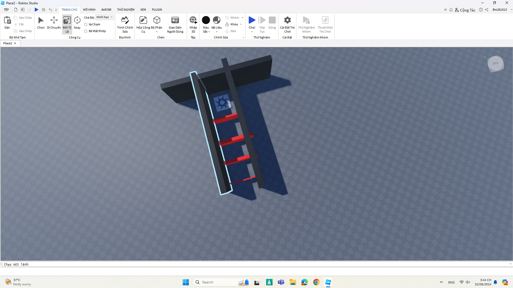Open command bar history dropdown arrow
The width and height of the screenshot is (513, 288).
coord(511,264)
